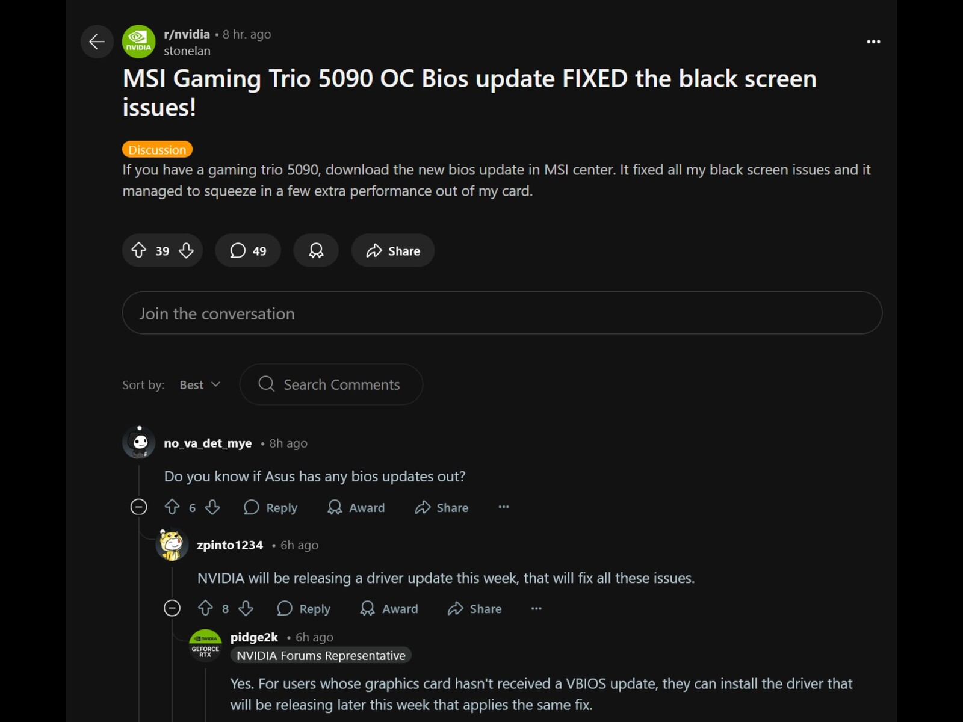Go back using the arrow icon
Viewport: 963px width, 722px height.
(97, 42)
